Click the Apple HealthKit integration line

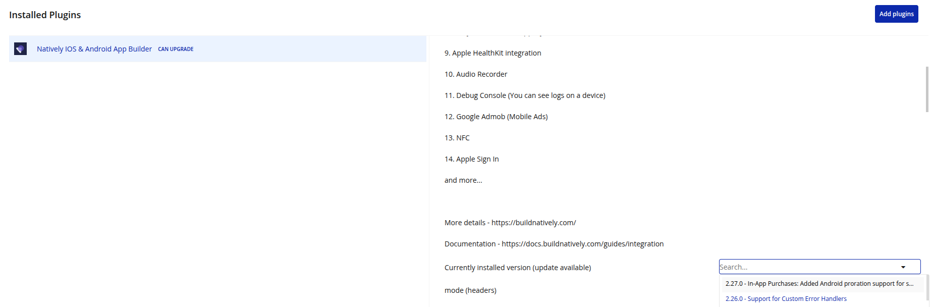coord(492,53)
